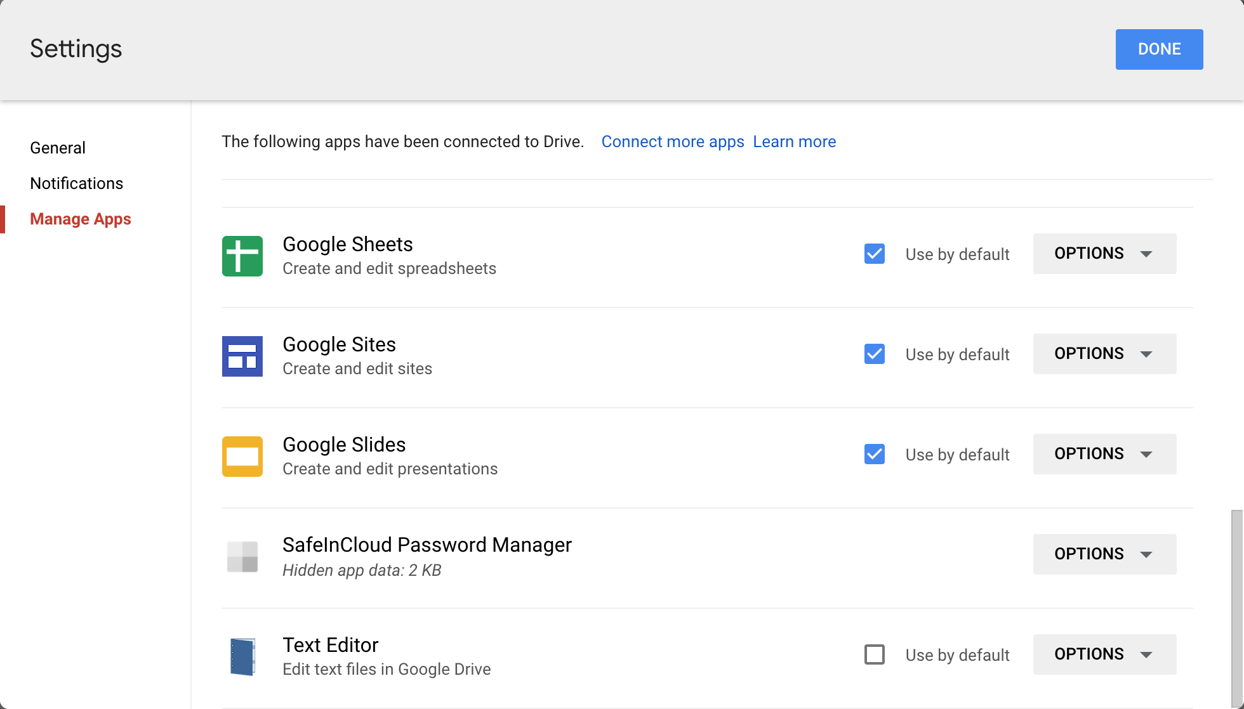This screenshot has width=1244, height=709.
Task: Open the Notifications settings tab
Action: (x=77, y=183)
